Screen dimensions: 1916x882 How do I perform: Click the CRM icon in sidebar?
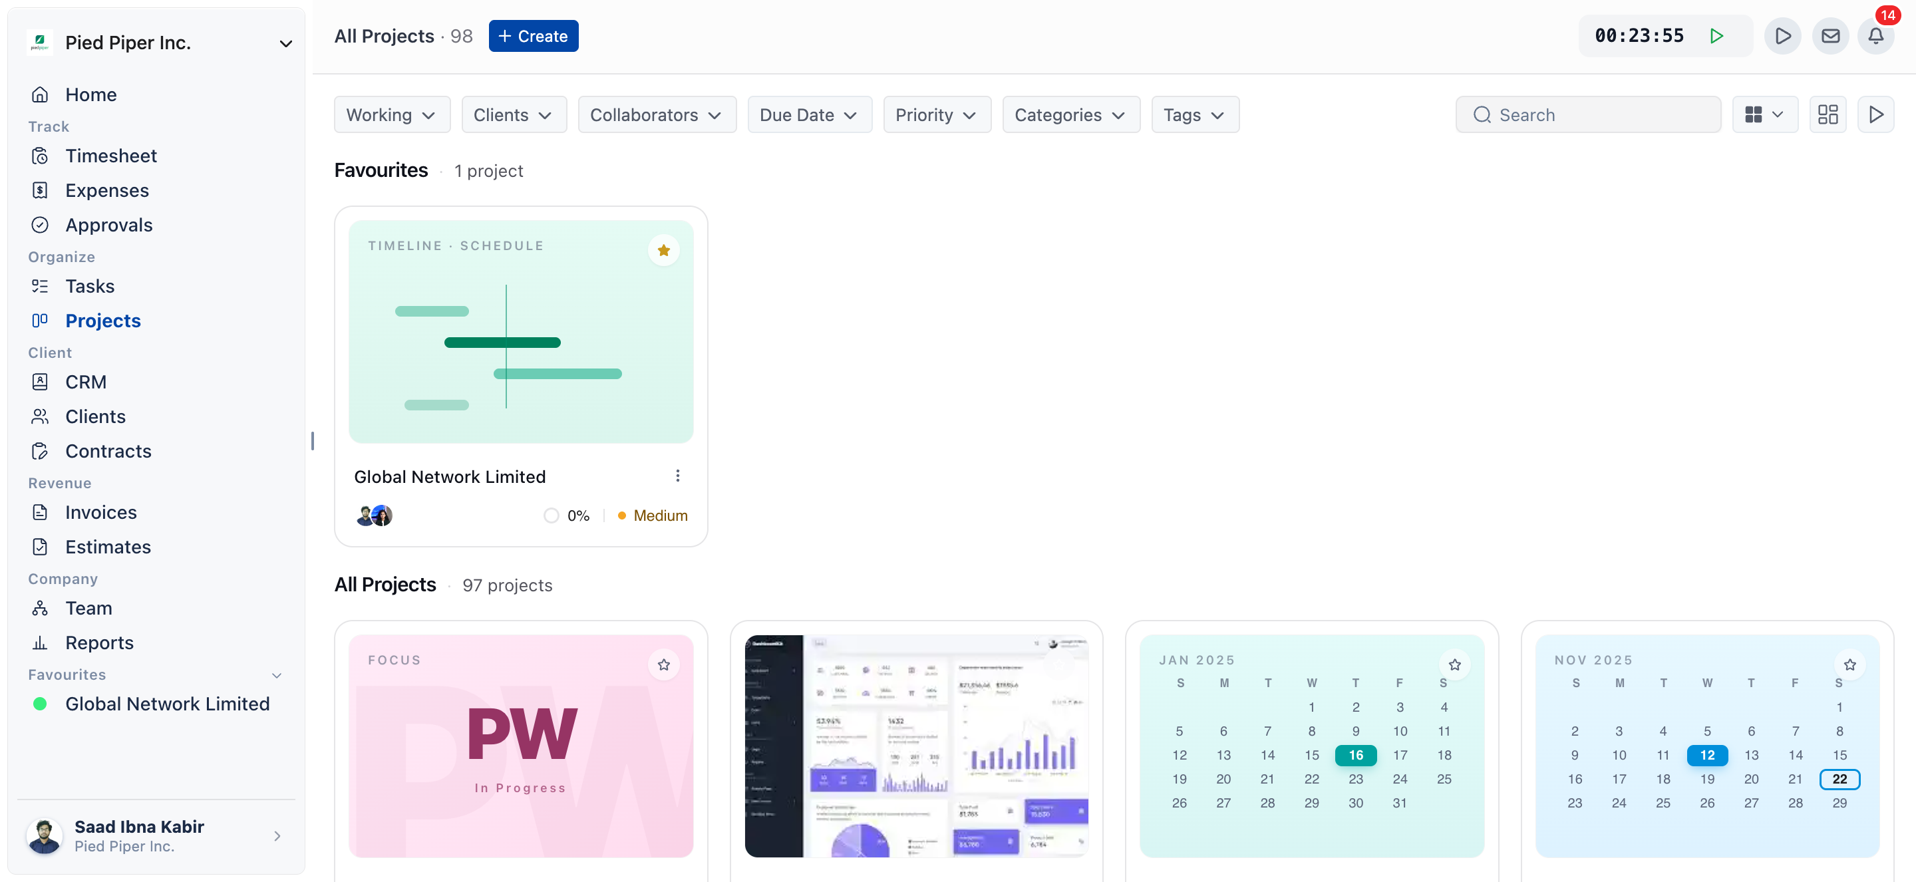coord(40,382)
